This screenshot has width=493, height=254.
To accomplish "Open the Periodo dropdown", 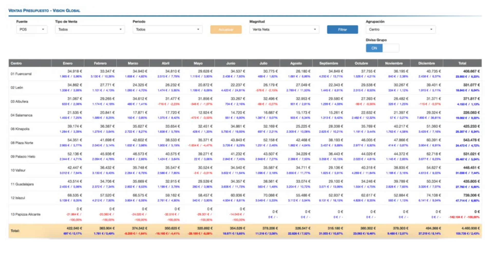I will click(x=167, y=30).
